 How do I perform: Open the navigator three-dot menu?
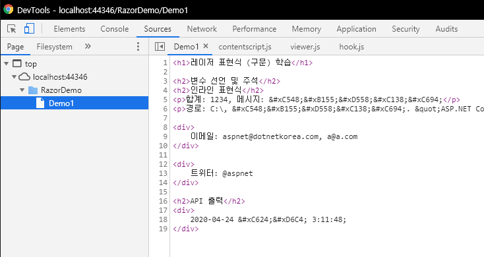point(138,47)
